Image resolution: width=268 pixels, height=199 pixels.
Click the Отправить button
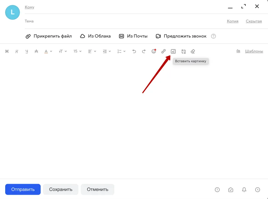(23, 189)
